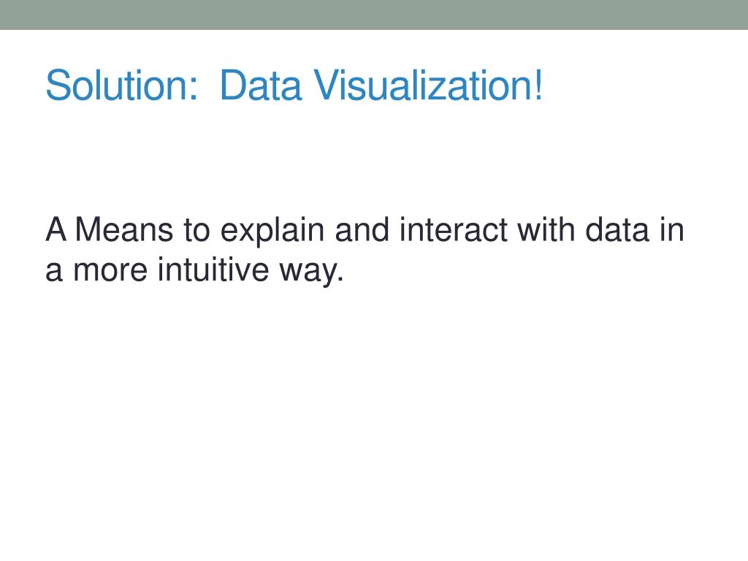Click the word "to" before "explain"
The image size is (748, 561).
(x=197, y=231)
